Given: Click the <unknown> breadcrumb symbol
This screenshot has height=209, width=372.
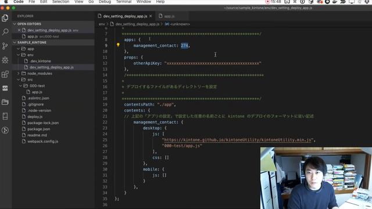Looking at the screenshot, I should click(180, 24).
